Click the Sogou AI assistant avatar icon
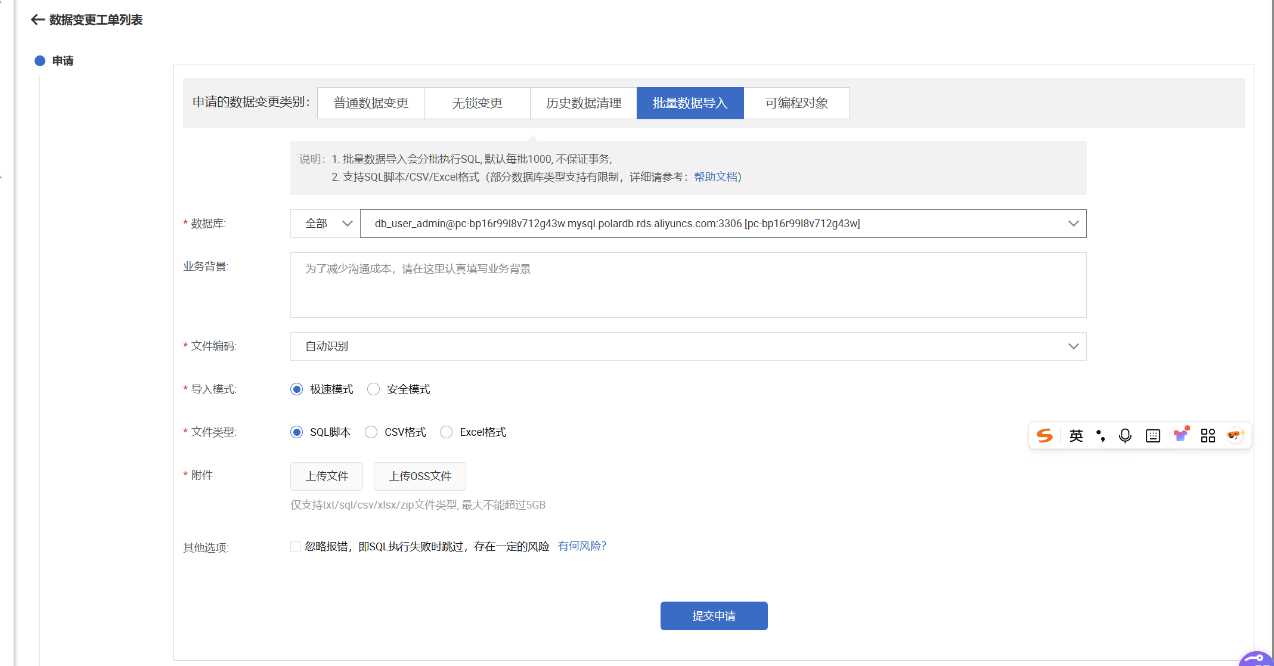The image size is (1274, 666). (x=1235, y=435)
